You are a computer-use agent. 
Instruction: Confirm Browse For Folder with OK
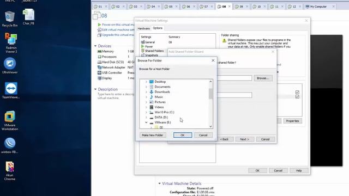pyautogui.click(x=183, y=135)
